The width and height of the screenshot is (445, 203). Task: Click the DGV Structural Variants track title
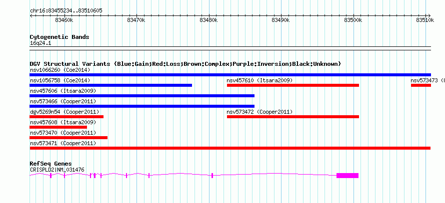point(185,64)
